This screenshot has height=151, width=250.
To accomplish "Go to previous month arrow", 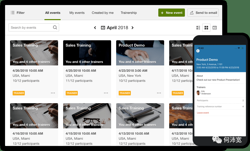I will click(x=95, y=28).
